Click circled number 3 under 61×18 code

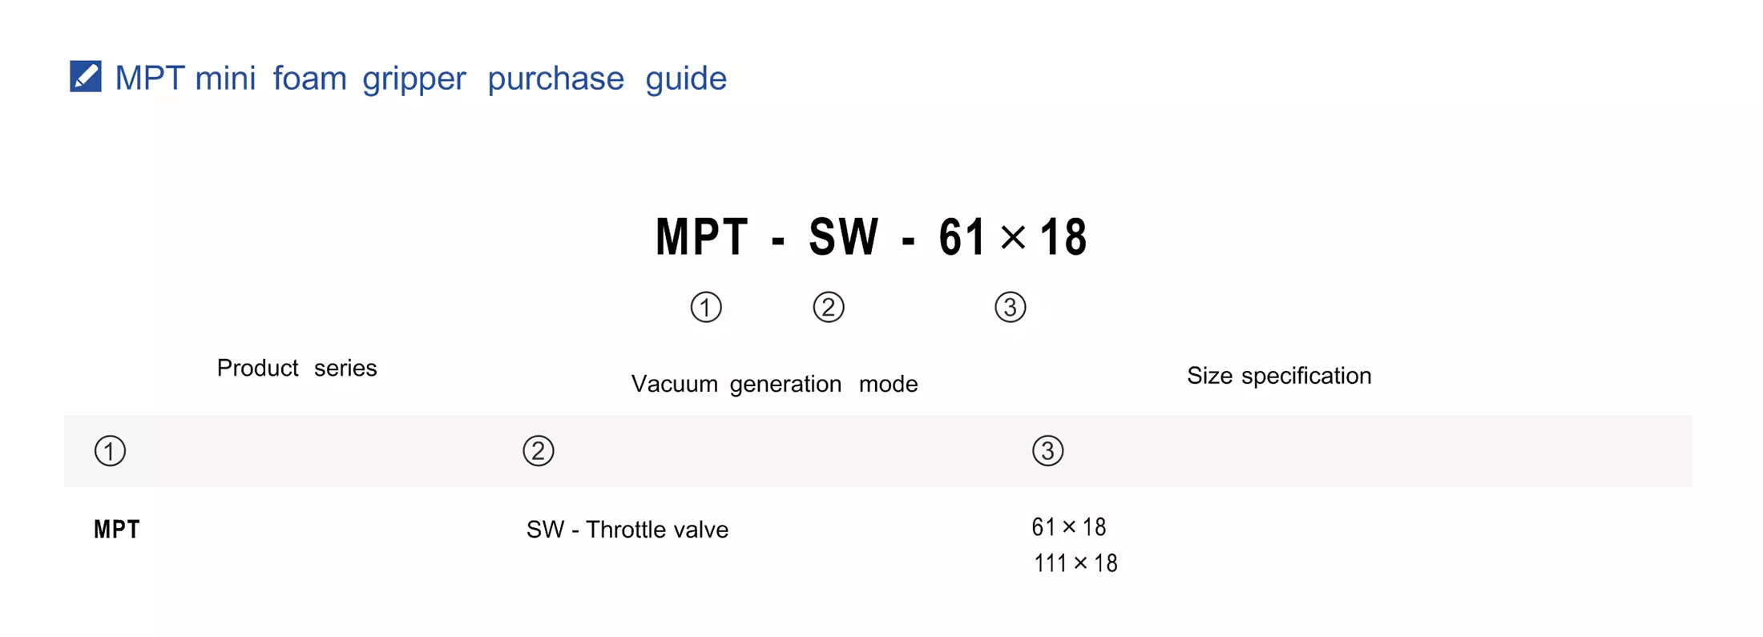[x=1010, y=307]
